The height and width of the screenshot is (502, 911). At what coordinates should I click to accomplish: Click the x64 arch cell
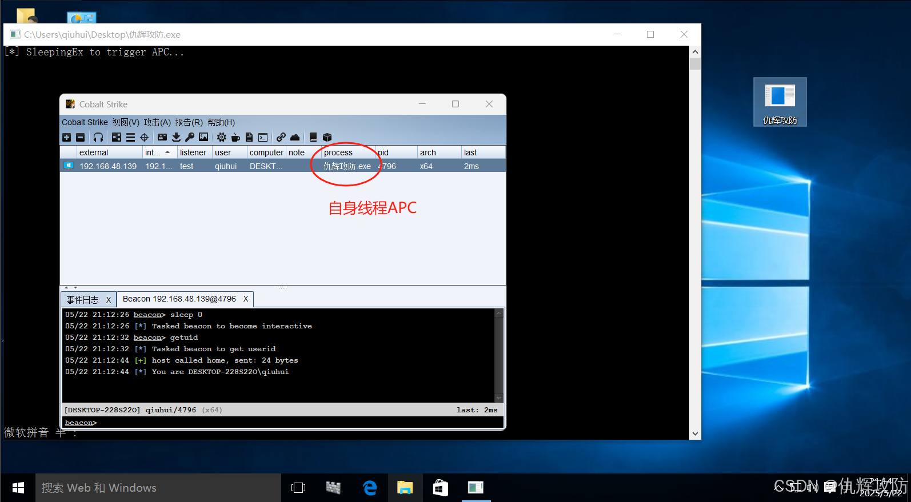tap(426, 166)
